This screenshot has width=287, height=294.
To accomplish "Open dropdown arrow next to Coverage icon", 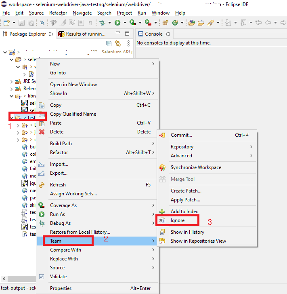I will [x=140, y=23].
